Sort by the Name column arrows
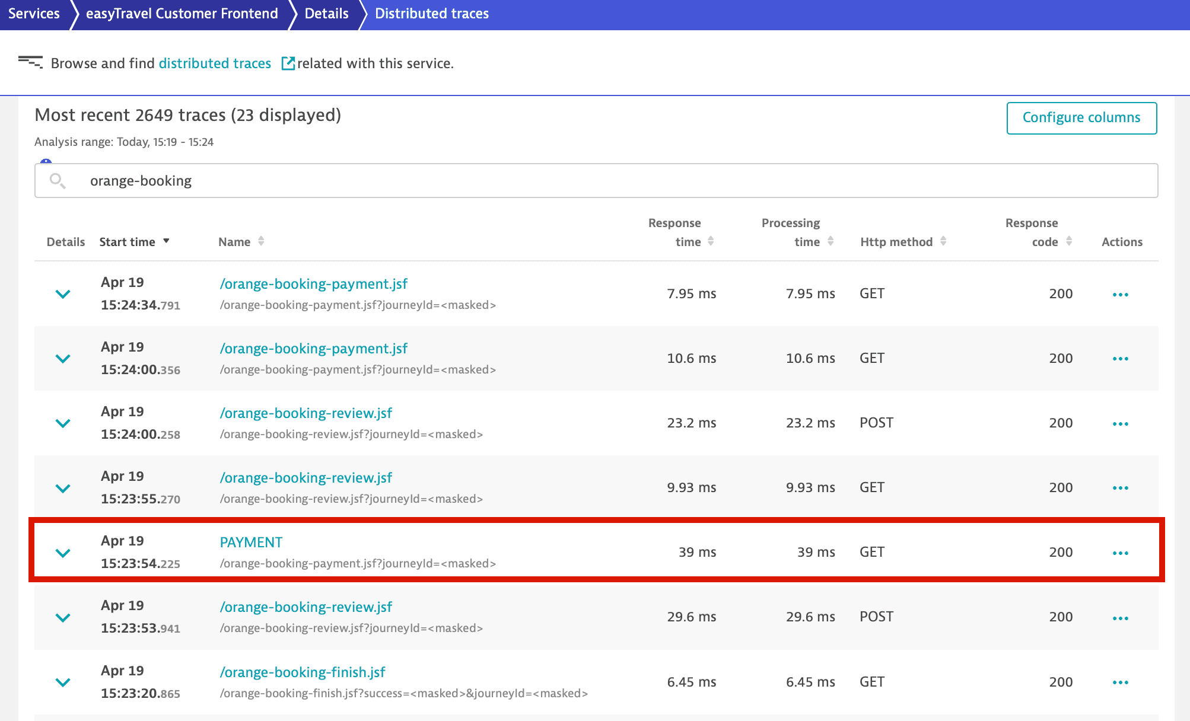Image resolution: width=1190 pixels, height=721 pixels. click(261, 241)
